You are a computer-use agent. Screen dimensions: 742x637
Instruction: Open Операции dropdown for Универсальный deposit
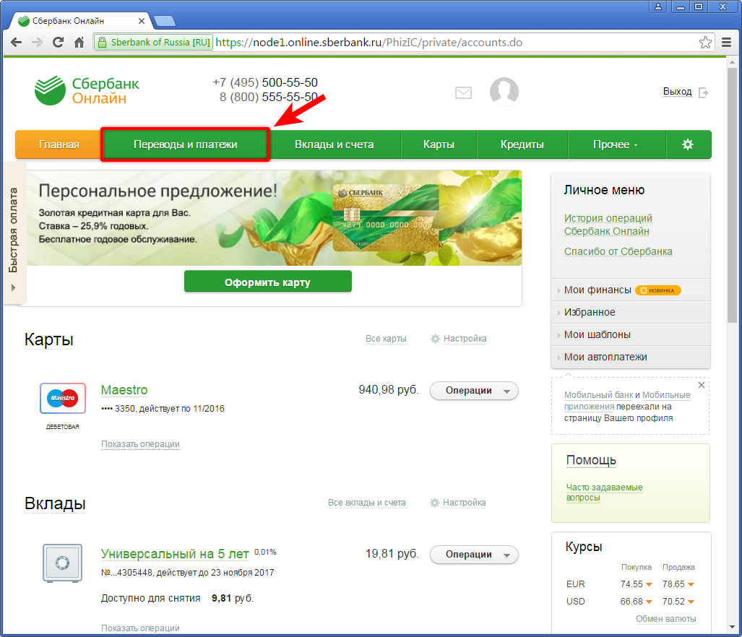474,555
